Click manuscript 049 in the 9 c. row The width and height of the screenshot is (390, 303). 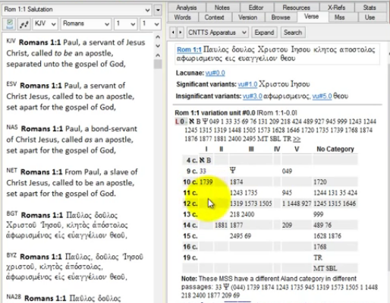[287, 172]
